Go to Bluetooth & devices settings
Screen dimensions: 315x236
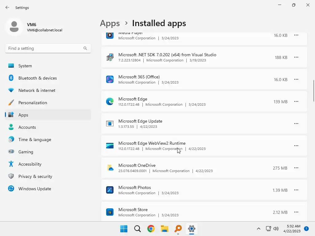click(x=38, y=78)
